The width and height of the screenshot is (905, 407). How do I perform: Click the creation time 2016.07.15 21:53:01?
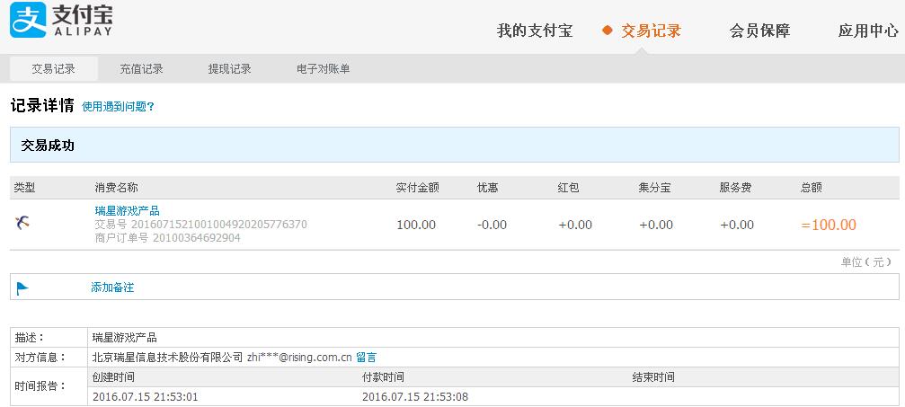(145, 397)
